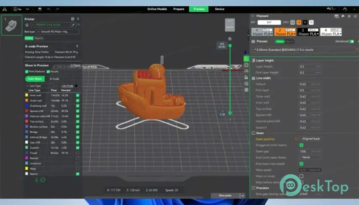Select the G-Code view tab
This screenshot has width=359, height=205.
point(54,79)
